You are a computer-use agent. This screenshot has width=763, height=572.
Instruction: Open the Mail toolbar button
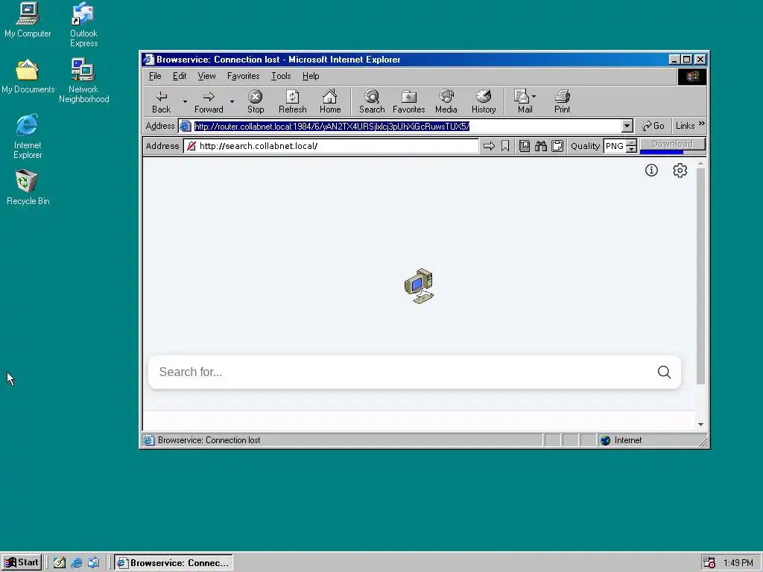point(522,102)
